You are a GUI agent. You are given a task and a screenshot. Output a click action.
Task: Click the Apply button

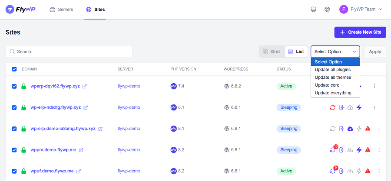click(375, 52)
